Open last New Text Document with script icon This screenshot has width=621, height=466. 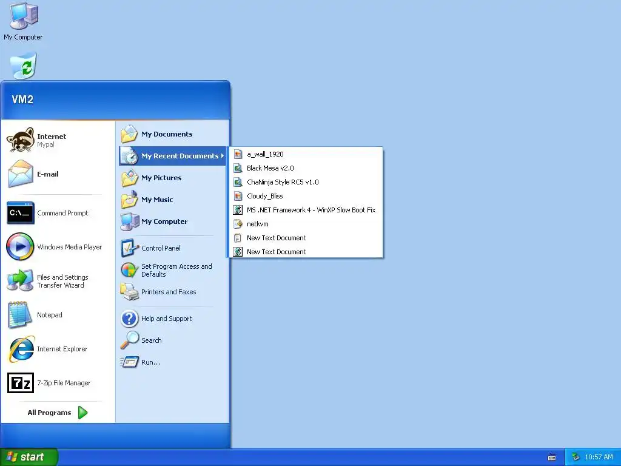306,252
